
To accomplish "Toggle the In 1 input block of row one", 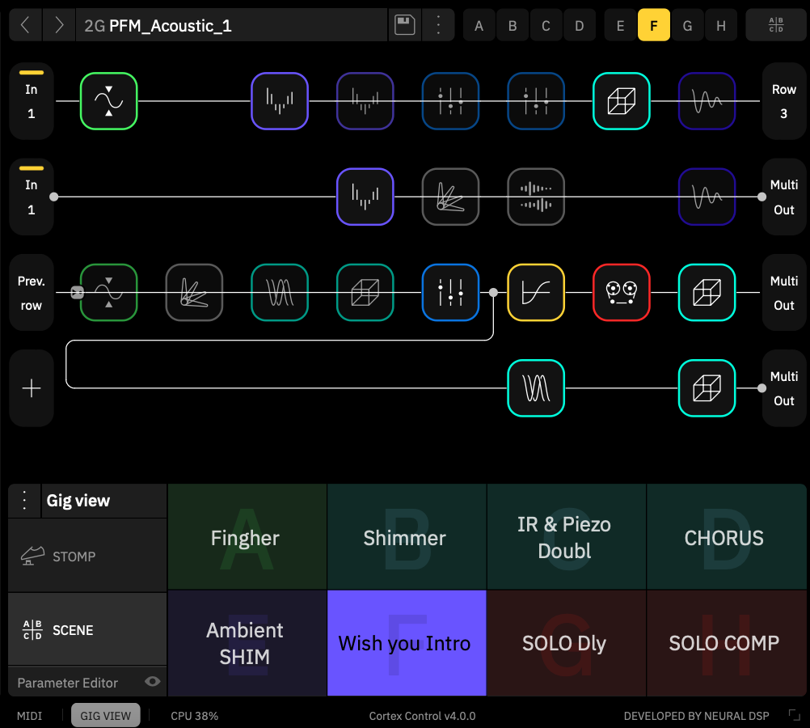I will (31, 100).
